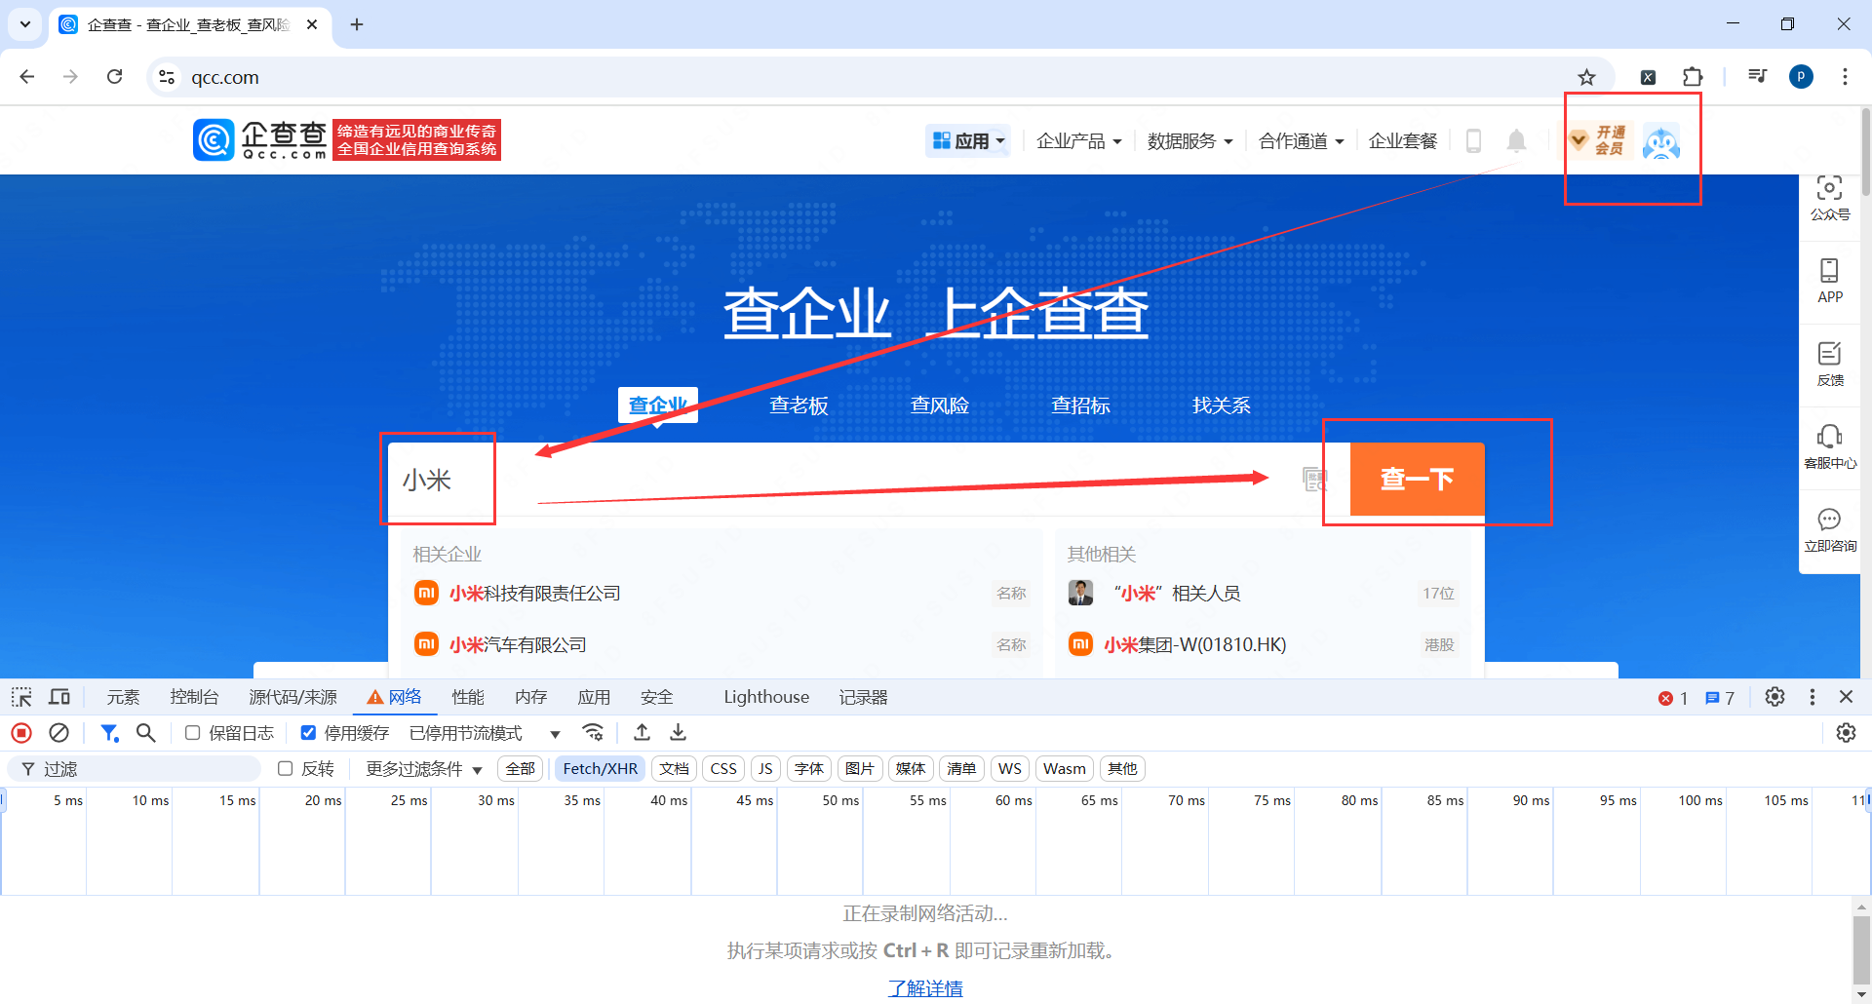Open DevTools settings gear
Image resolution: width=1872 pixels, height=1004 pixels.
1775,697
